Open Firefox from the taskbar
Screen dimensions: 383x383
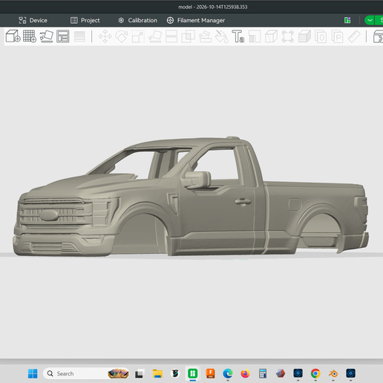(245, 373)
